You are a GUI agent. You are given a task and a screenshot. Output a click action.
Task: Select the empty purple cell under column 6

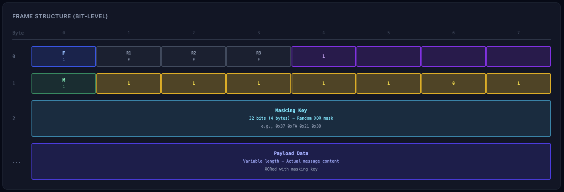pyautogui.click(x=453, y=56)
